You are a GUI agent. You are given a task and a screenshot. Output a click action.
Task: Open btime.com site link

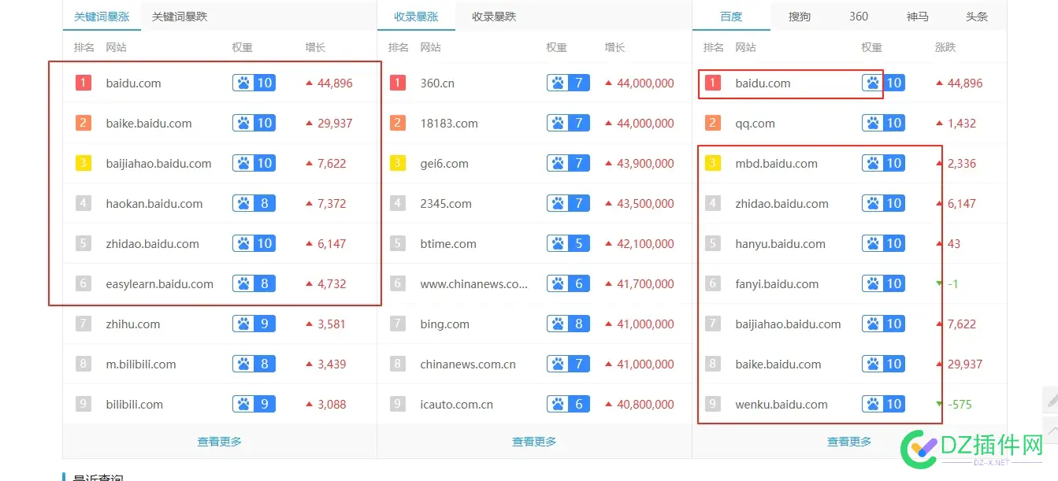448,244
